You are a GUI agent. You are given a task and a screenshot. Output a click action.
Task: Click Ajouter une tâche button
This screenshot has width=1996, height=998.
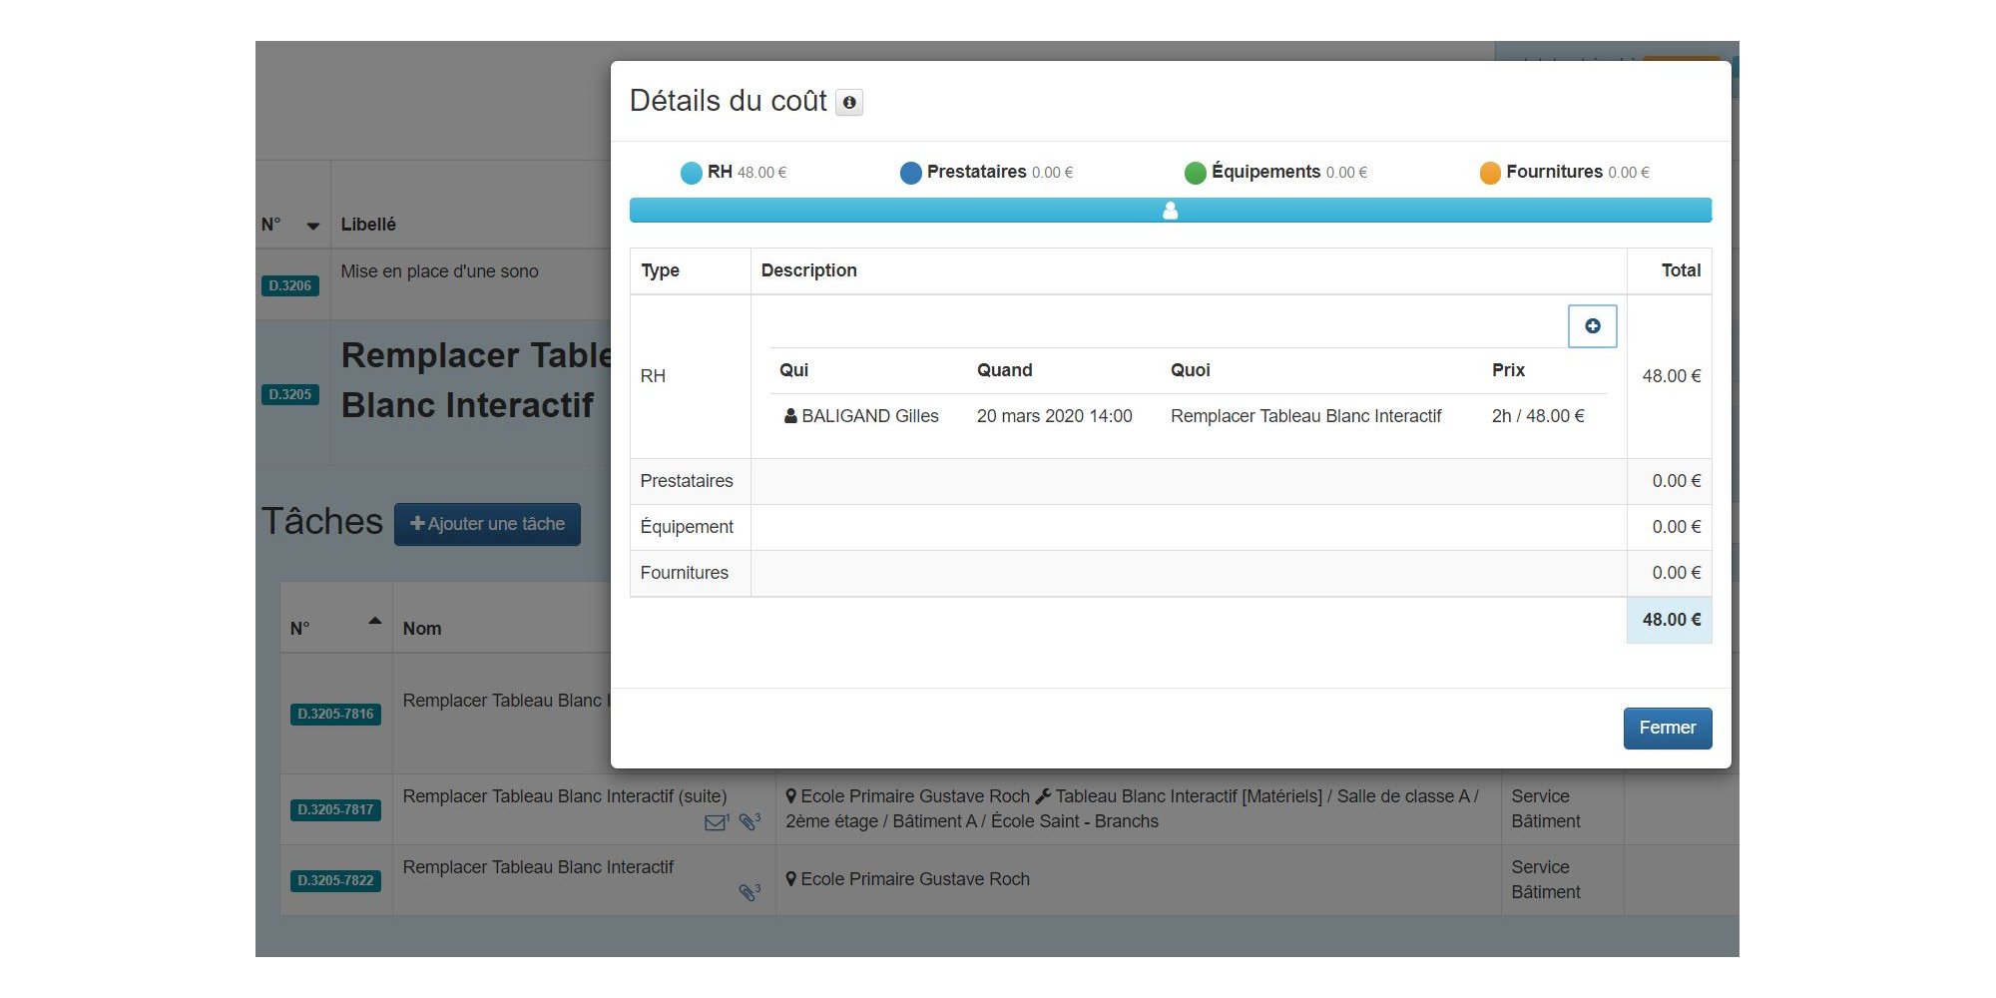tap(487, 524)
